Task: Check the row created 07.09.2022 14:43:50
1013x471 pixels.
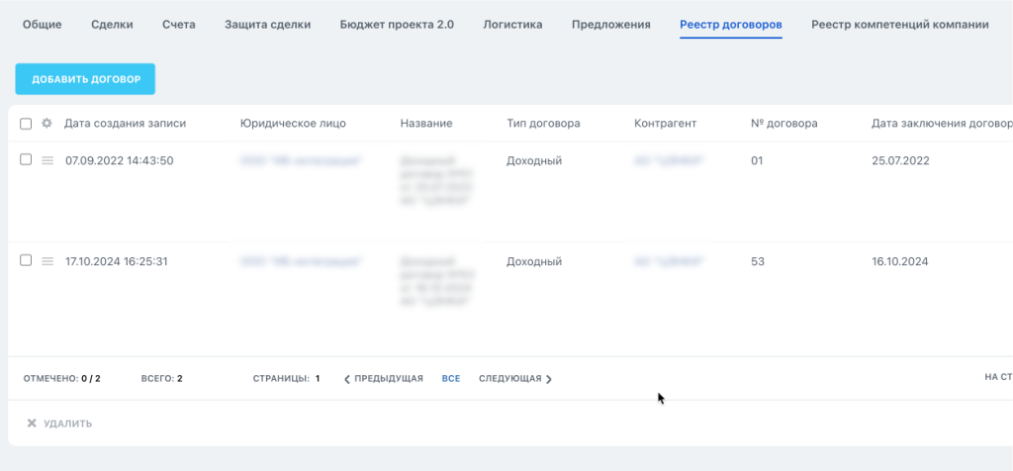Action: pyautogui.click(x=26, y=159)
